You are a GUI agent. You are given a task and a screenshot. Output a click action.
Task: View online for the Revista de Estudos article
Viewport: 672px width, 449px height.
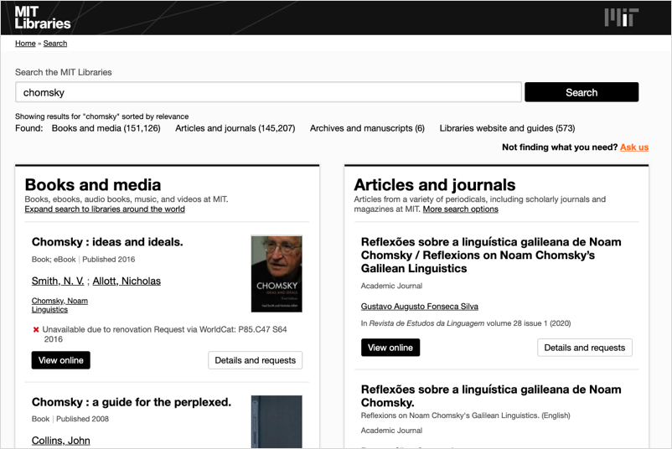click(x=390, y=348)
